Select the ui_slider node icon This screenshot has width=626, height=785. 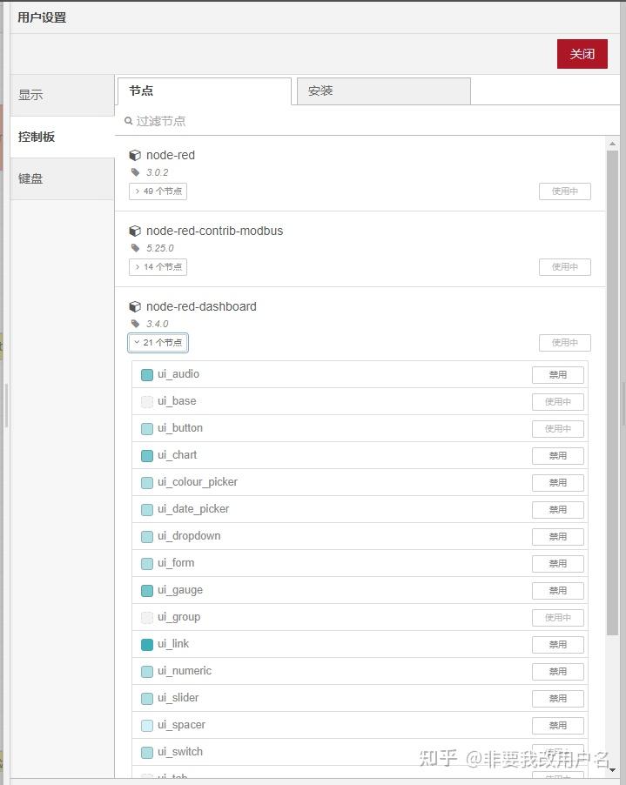146,698
